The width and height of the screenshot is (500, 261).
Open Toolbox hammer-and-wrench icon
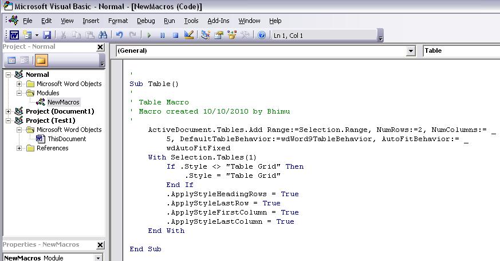click(x=245, y=35)
